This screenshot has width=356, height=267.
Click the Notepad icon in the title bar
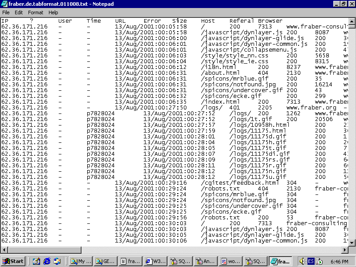point(4,4)
